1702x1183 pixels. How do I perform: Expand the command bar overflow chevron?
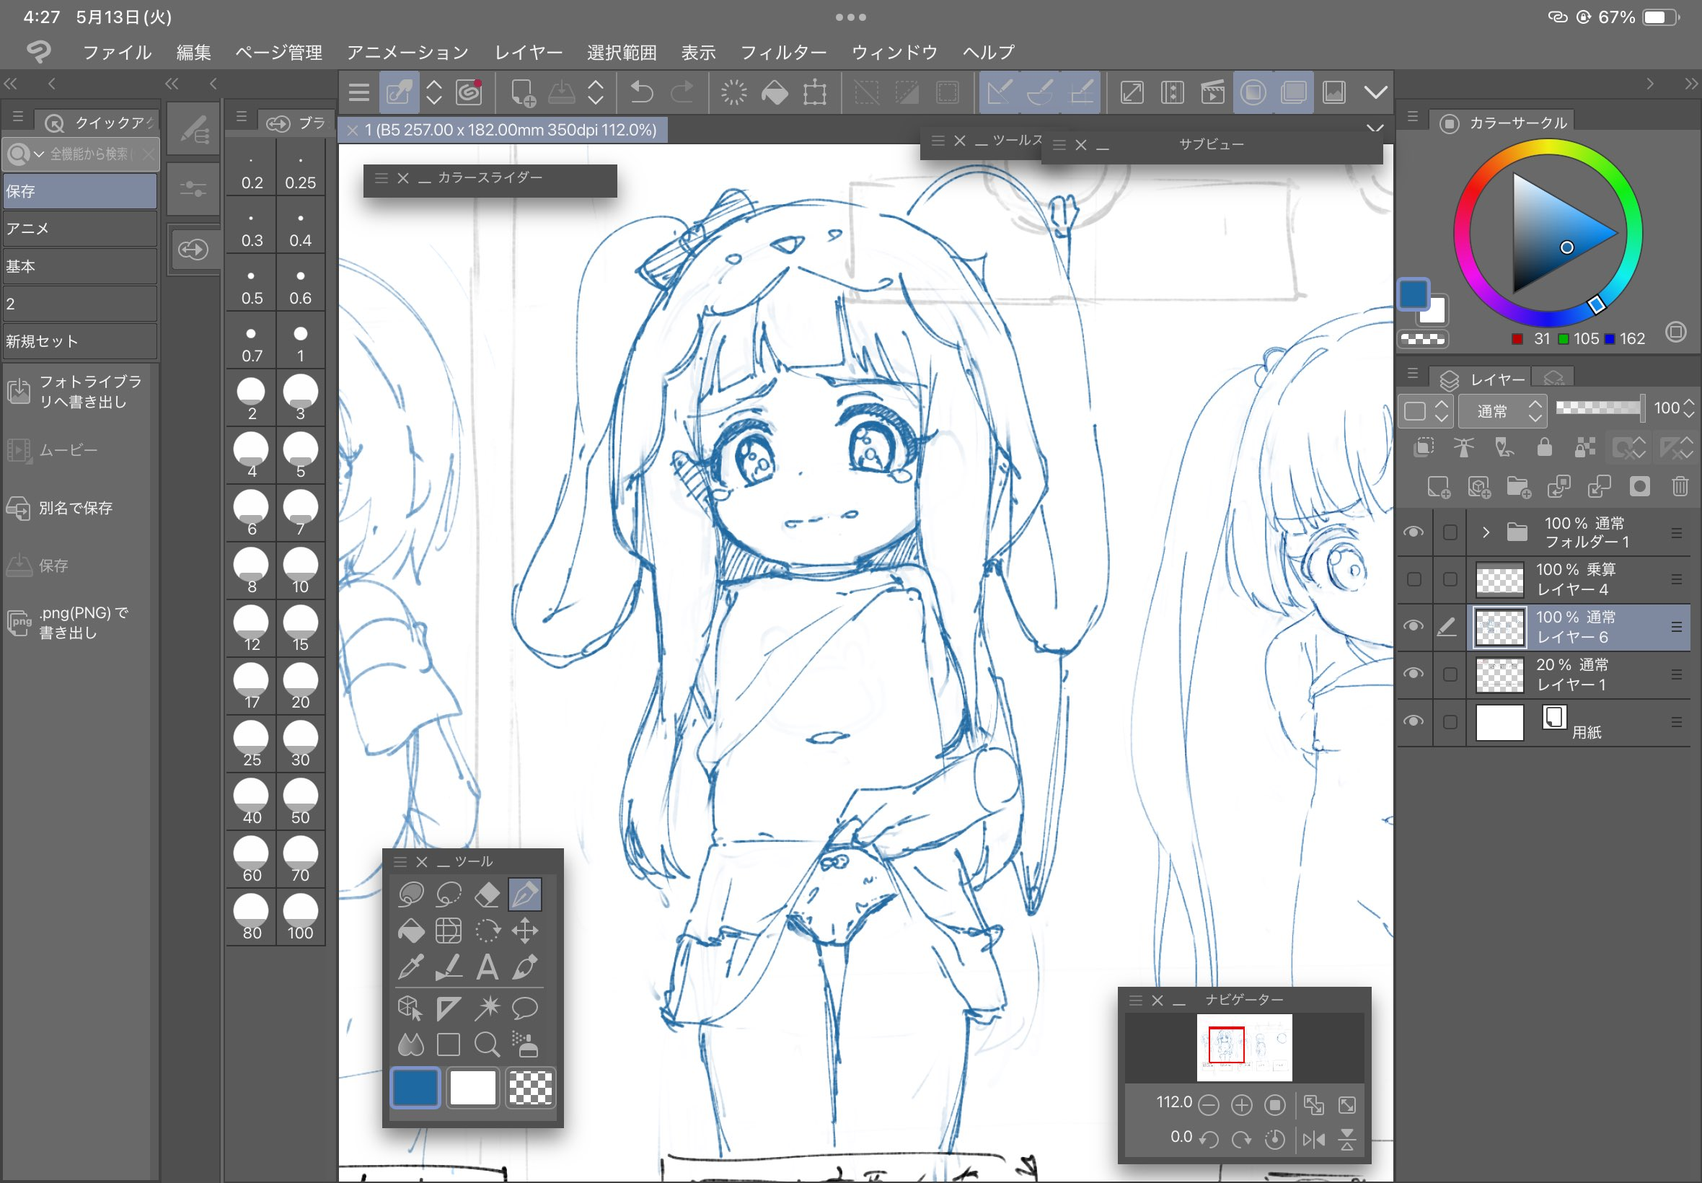pyautogui.click(x=1375, y=92)
